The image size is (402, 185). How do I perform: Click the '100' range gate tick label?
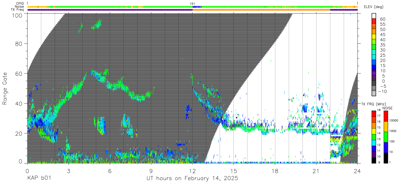[17, 15]
